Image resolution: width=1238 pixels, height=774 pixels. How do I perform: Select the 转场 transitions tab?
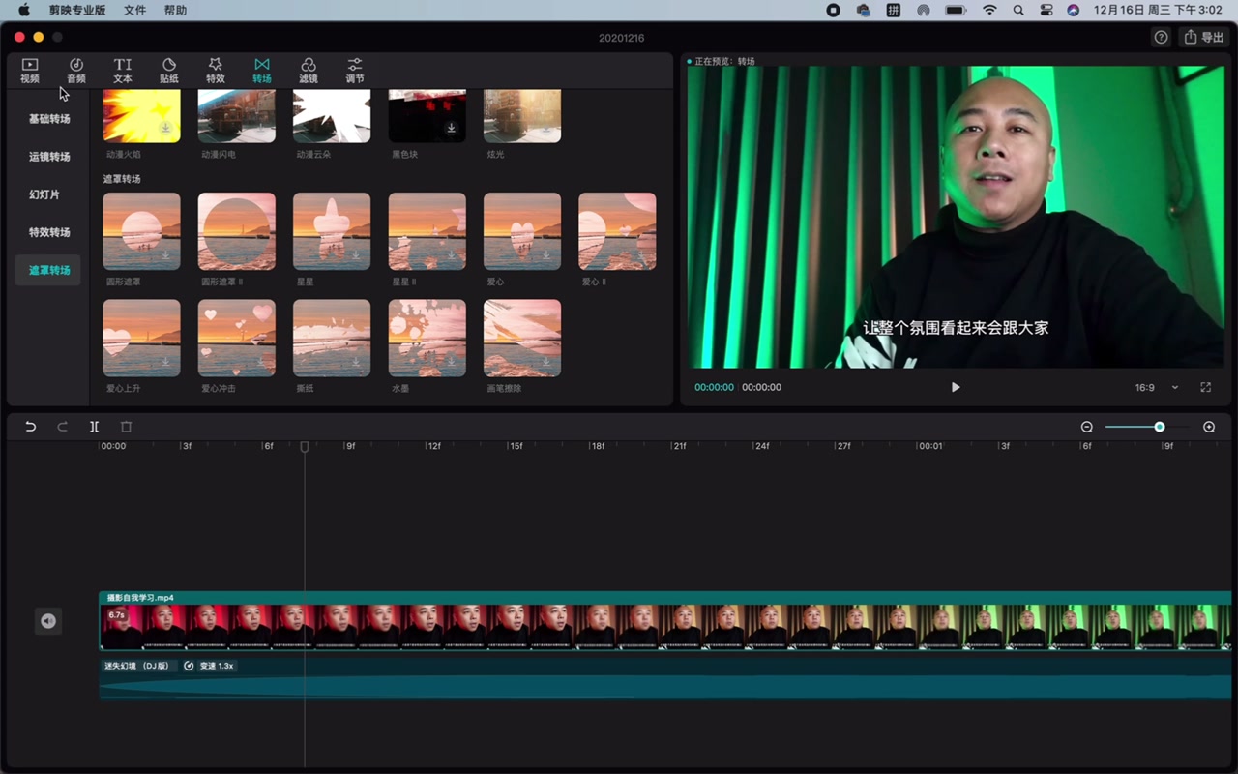coord(262,71)
